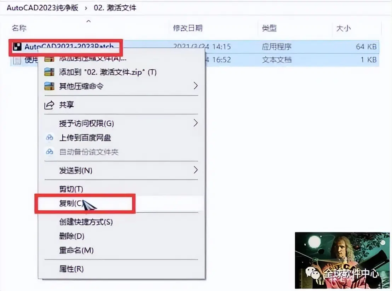This screenshot has height=291, width=392.
Task: Sort files by the 名称 column header
Action: pos(19,28)
